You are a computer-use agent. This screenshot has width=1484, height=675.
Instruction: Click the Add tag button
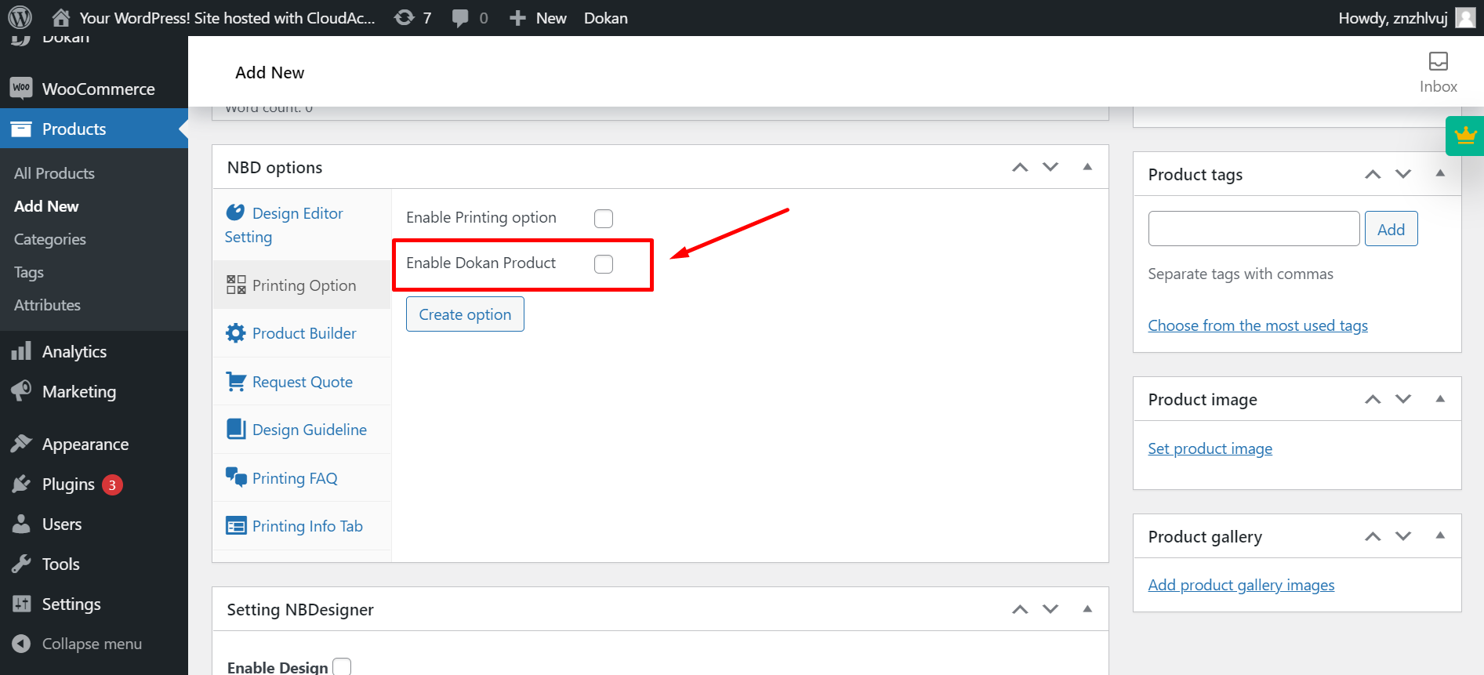click(1391, 229)
